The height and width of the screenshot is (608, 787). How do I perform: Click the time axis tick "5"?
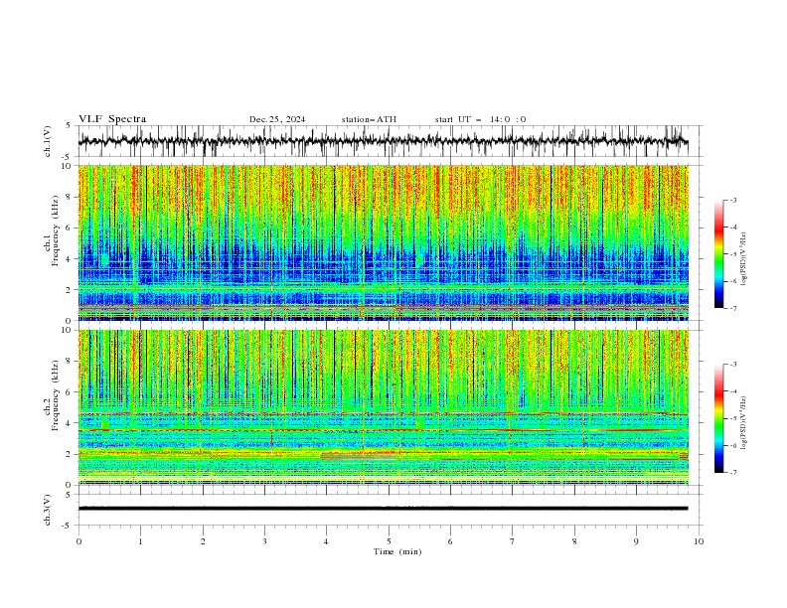tap(389, 541)
